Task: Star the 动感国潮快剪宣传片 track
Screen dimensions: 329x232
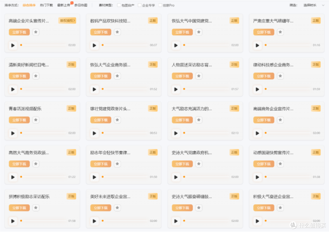Action: point(280,164)
